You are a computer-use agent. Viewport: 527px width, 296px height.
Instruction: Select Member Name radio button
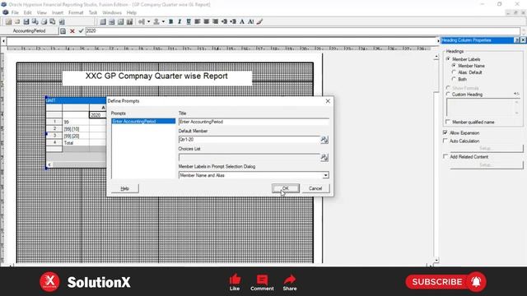click(454, 66)
